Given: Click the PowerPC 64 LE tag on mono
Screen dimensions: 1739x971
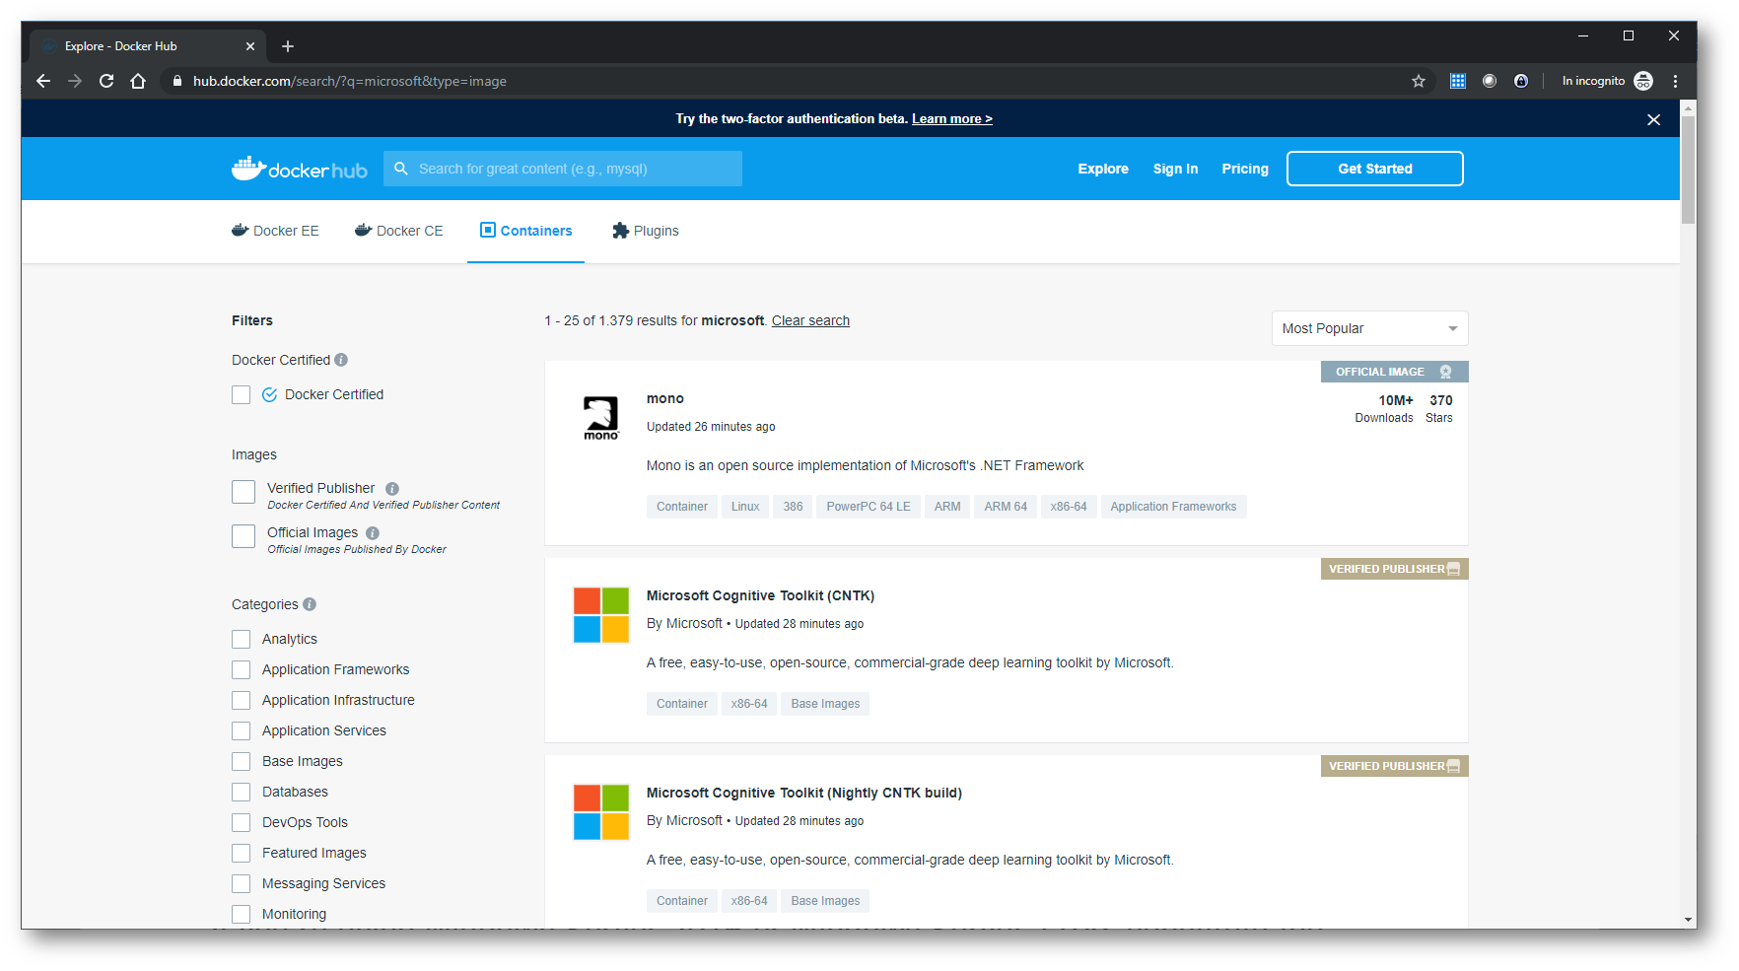Looking at the screenshot, I should point(869,507).
